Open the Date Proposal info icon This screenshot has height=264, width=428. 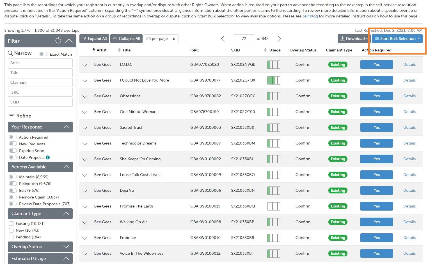48,157
